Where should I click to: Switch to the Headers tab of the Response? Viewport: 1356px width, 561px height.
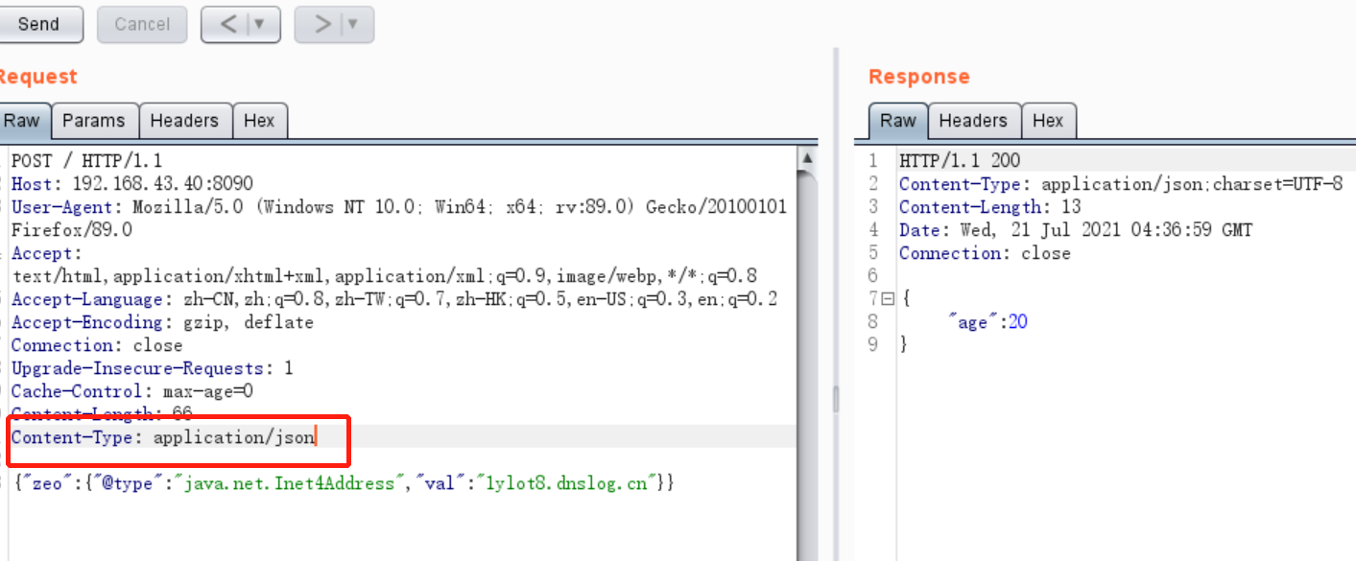click(x=974, y=120)
